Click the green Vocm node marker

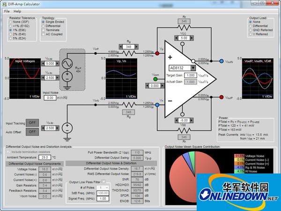coord(155,79)
